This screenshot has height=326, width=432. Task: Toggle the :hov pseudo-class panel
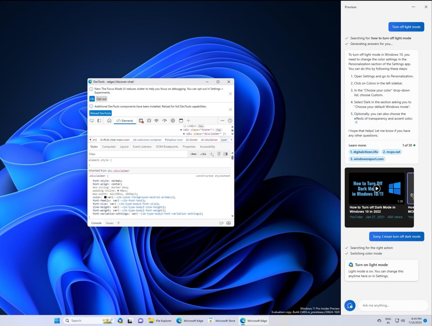(194, 154)
